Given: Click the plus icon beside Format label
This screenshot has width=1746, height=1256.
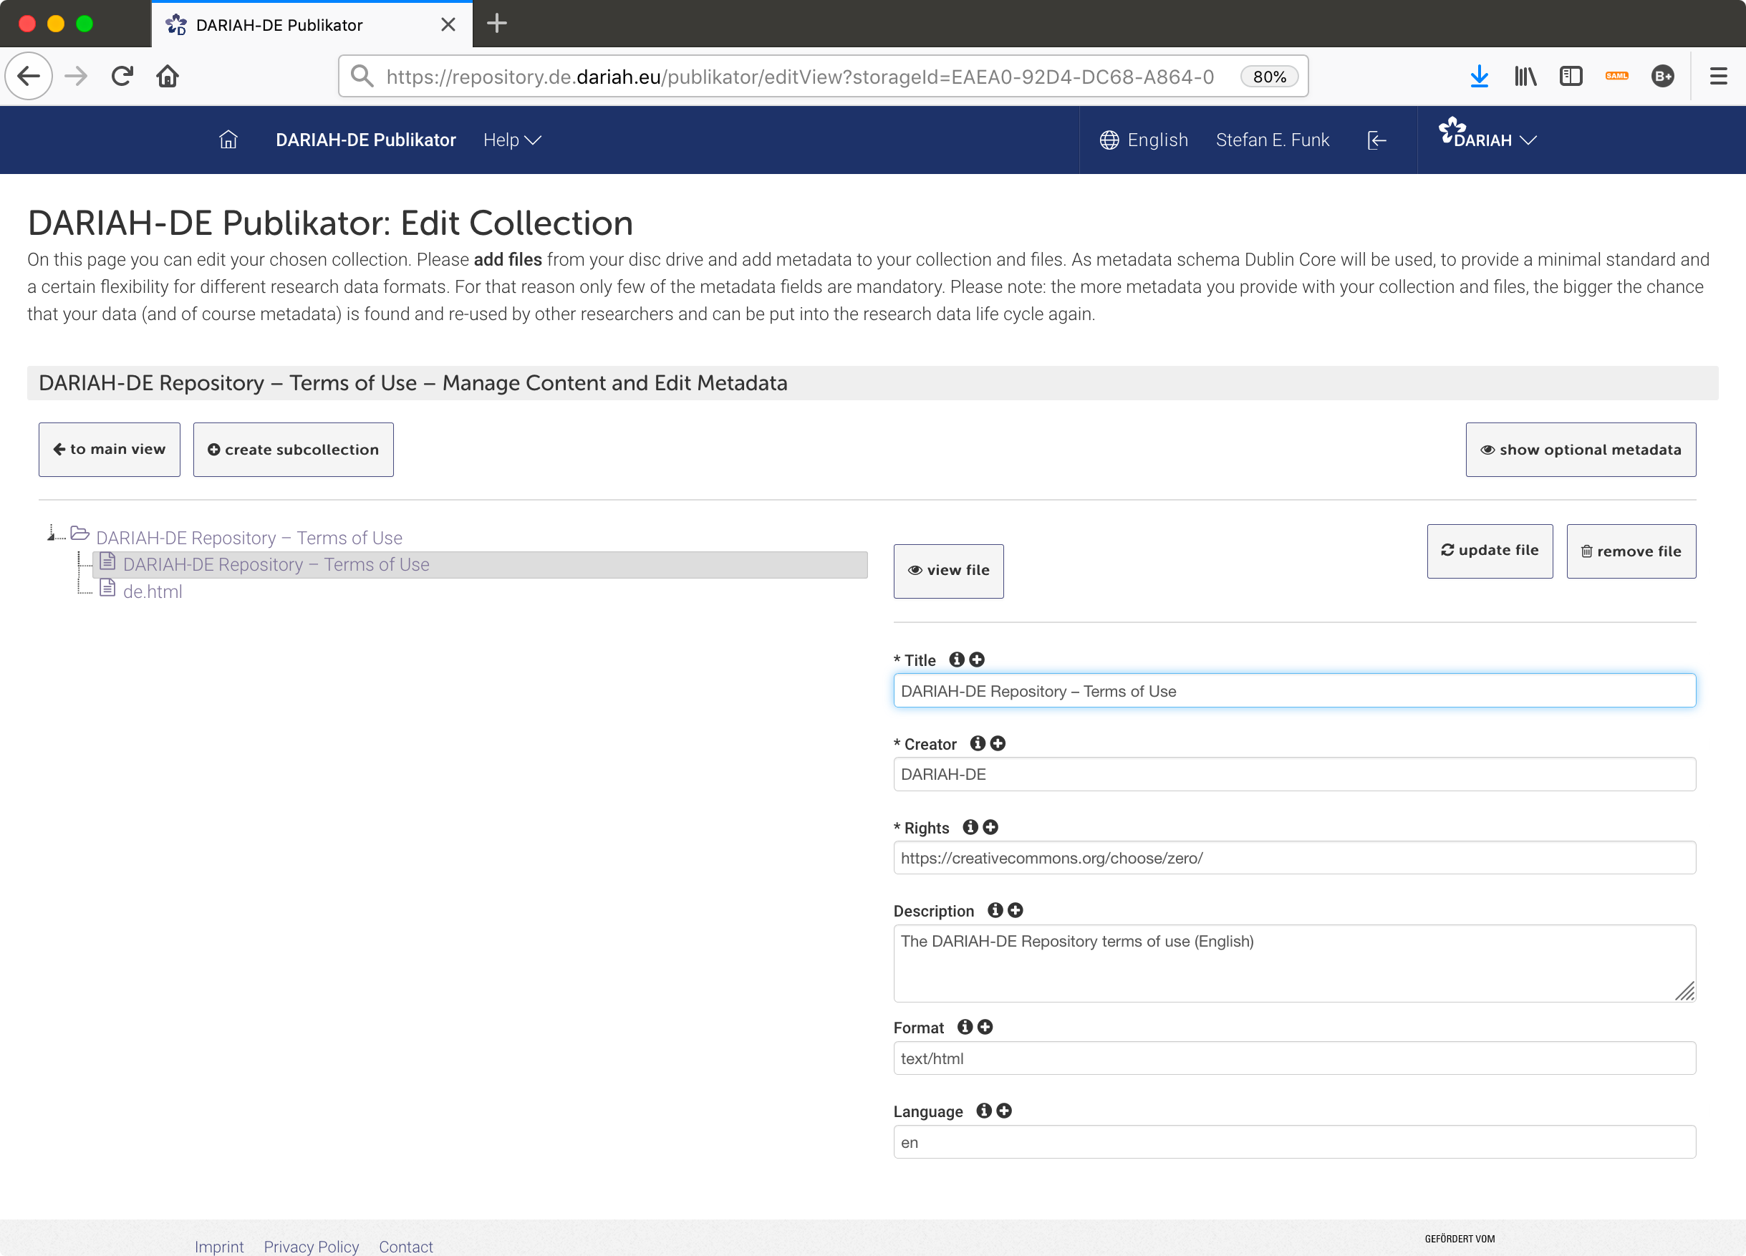Looking at the screenshot, I should (985, 1027).
